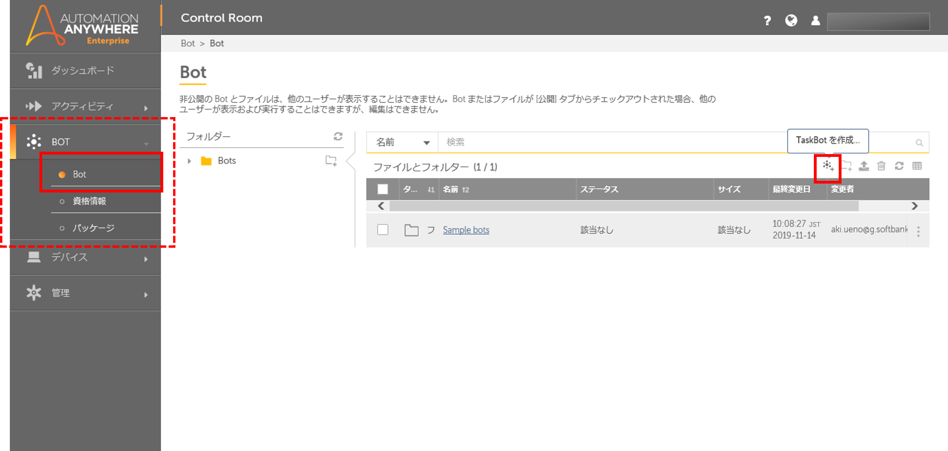Open the help question mark icon
Image resolution: width=948 pixels, height=451 pixels.
767,21
